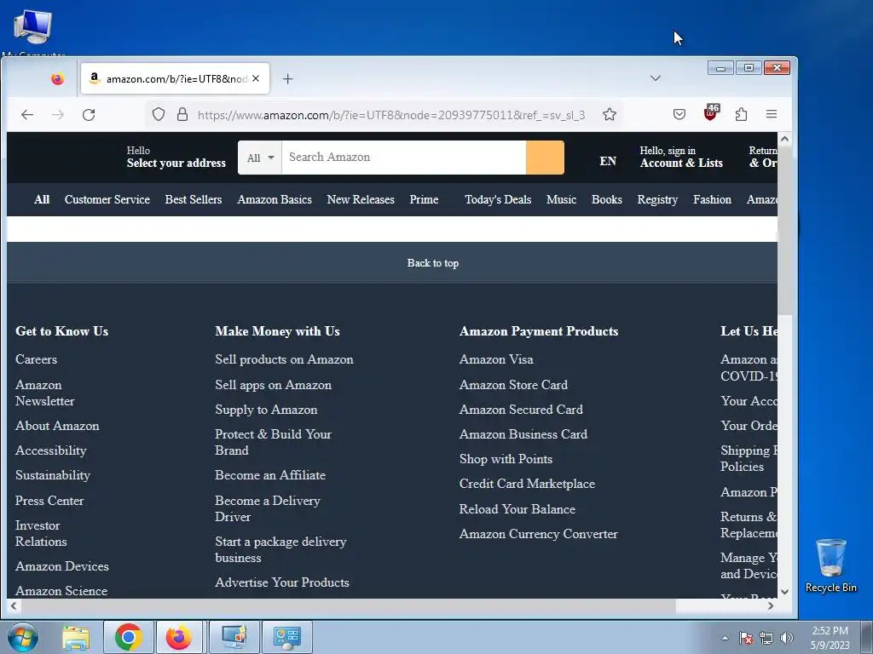Open Amazon Basics in nav bar
873x654 pixels.
[x=275, y=199]
